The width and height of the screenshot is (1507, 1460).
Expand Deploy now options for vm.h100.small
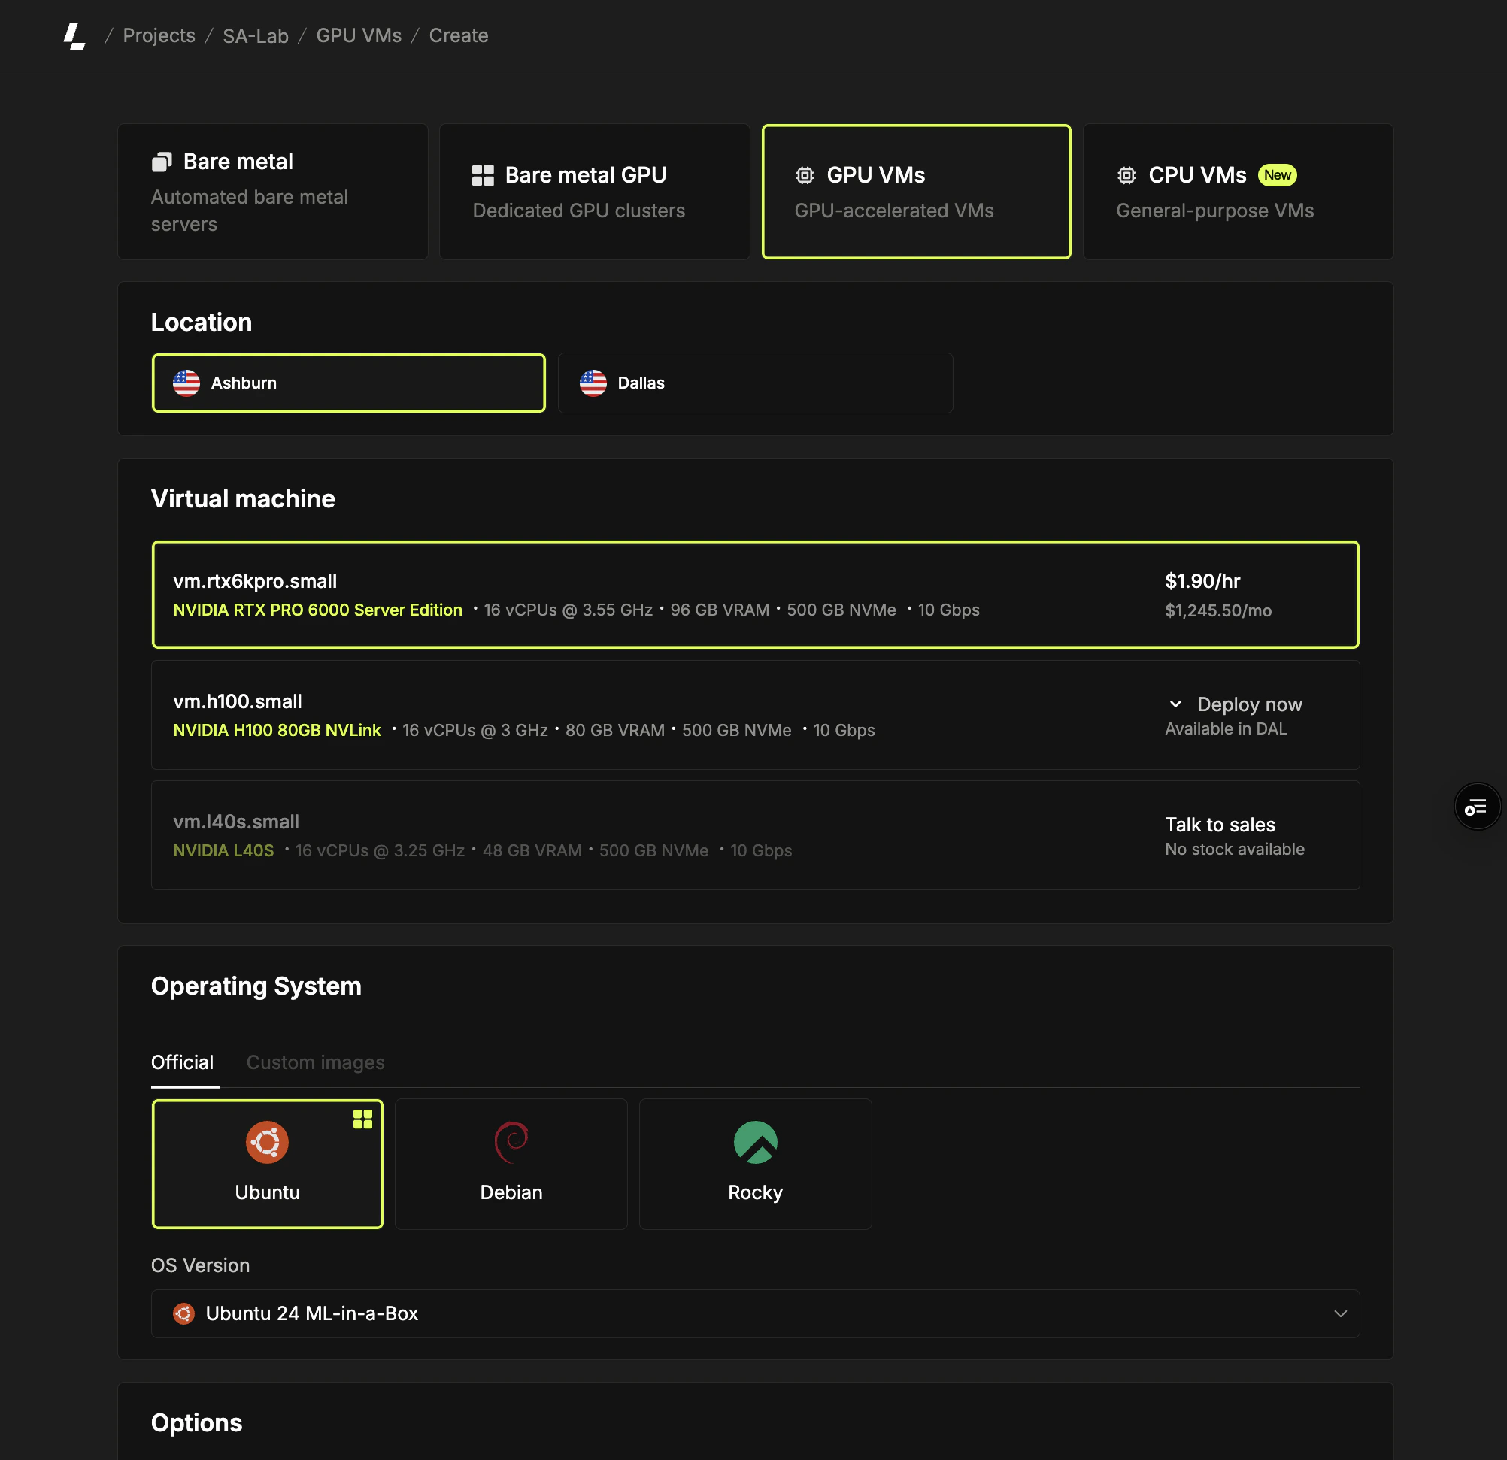click(1235, 704)
